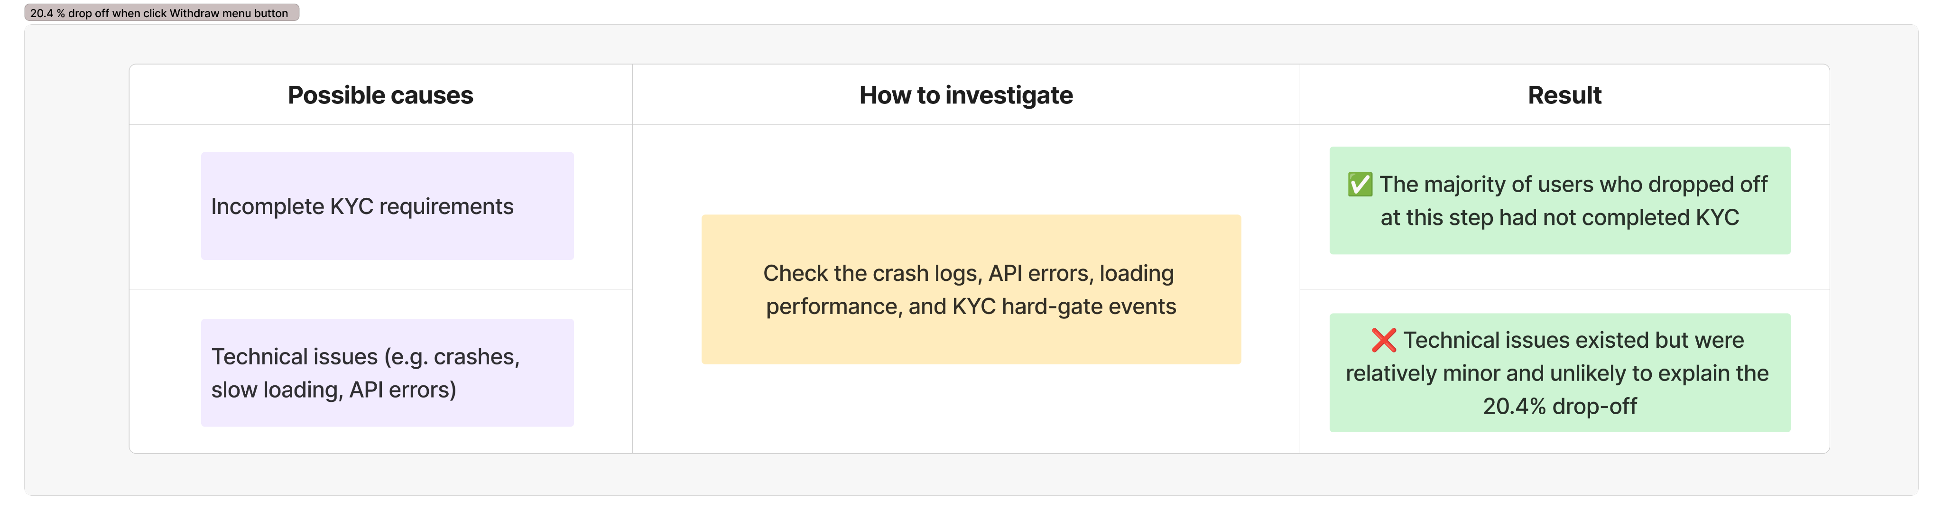Click the '20.4% drop-off' text in result

(x=1560, y=407)
